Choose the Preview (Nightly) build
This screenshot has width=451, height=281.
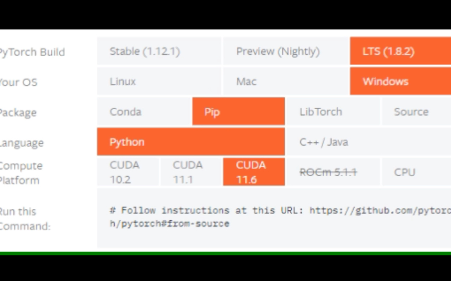coord(286,52)
